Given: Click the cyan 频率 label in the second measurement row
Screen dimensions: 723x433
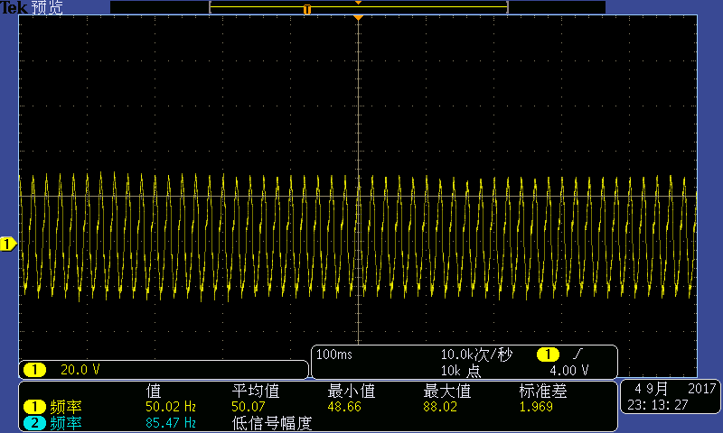Looking at the screenshot, I should 66,423.
